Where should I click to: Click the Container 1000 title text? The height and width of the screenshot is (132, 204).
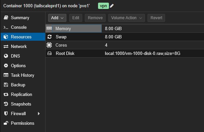point(47,6)
